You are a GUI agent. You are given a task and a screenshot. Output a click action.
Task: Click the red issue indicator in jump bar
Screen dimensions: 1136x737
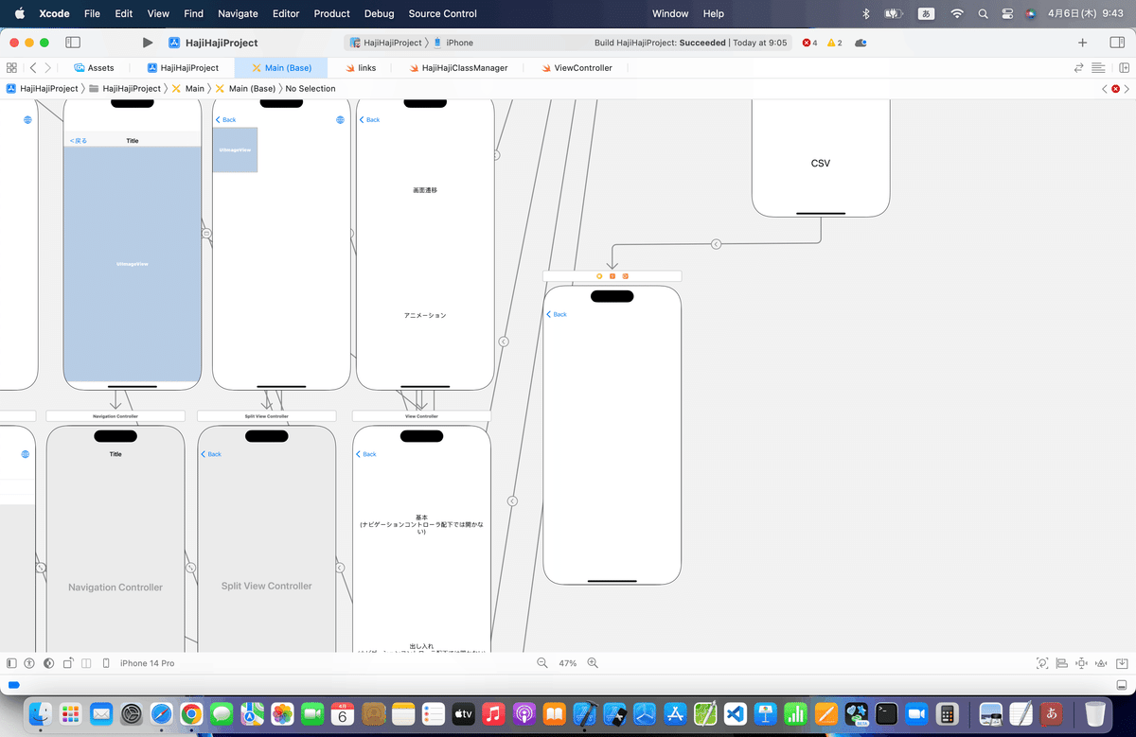[1116, 88]
